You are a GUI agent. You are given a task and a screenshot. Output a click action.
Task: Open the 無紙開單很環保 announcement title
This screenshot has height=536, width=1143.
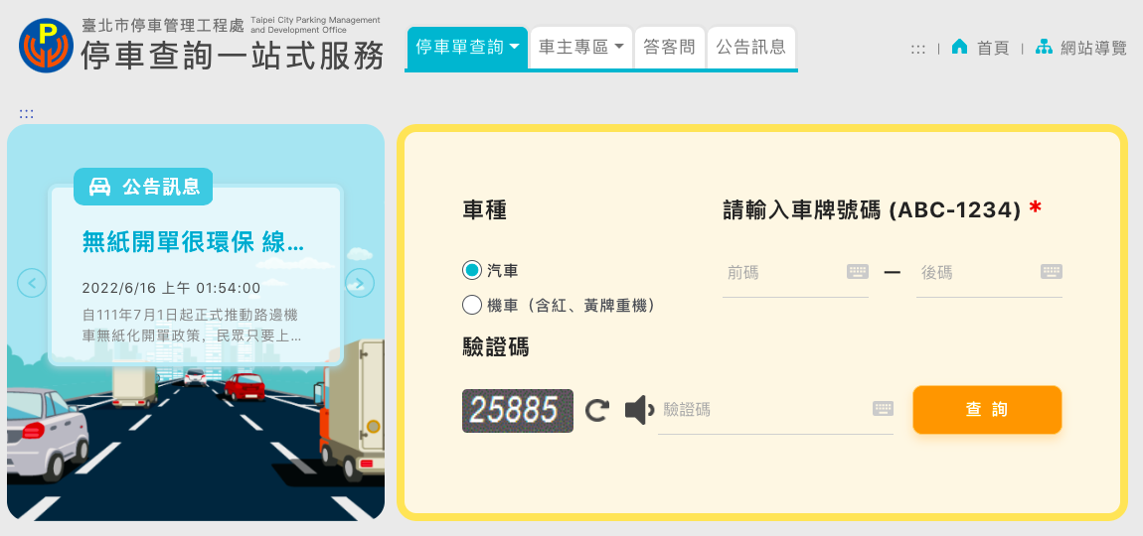click(193, 241)
